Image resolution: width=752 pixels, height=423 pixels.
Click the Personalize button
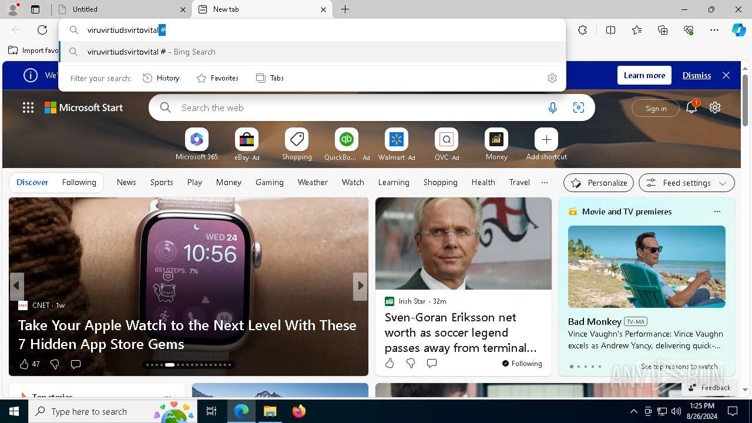pos(599,183)
